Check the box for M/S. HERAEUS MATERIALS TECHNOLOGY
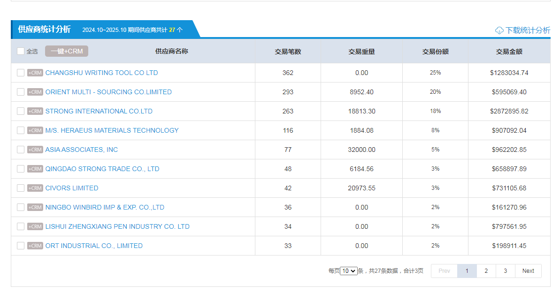This screenshot has width=560, height=293. [x=21, y=130]
